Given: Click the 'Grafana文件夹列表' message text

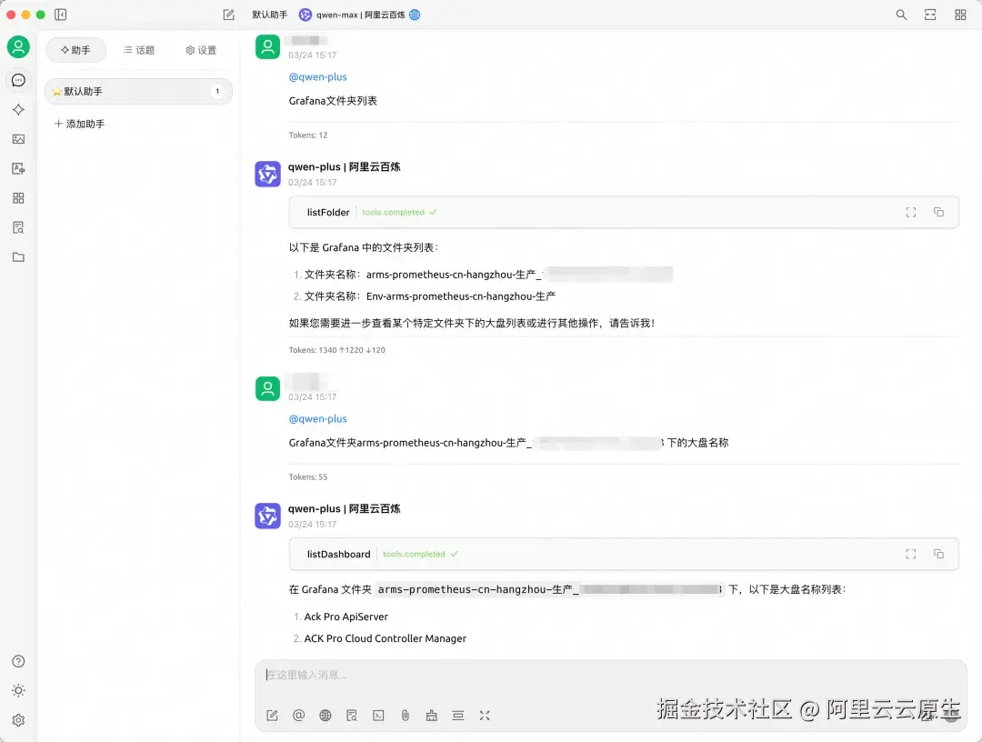Looking at the screenshot, I should coord(333,101).
